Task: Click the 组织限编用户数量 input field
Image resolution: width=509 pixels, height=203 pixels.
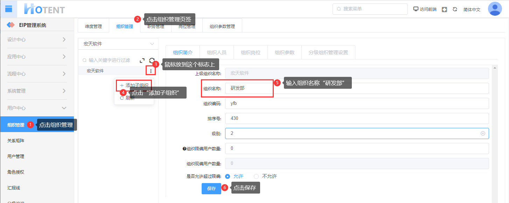Action: click(x=357, y=148)
